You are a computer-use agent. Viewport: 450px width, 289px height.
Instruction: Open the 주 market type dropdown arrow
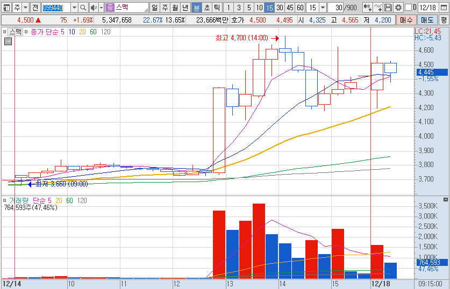tap(25, 8)
